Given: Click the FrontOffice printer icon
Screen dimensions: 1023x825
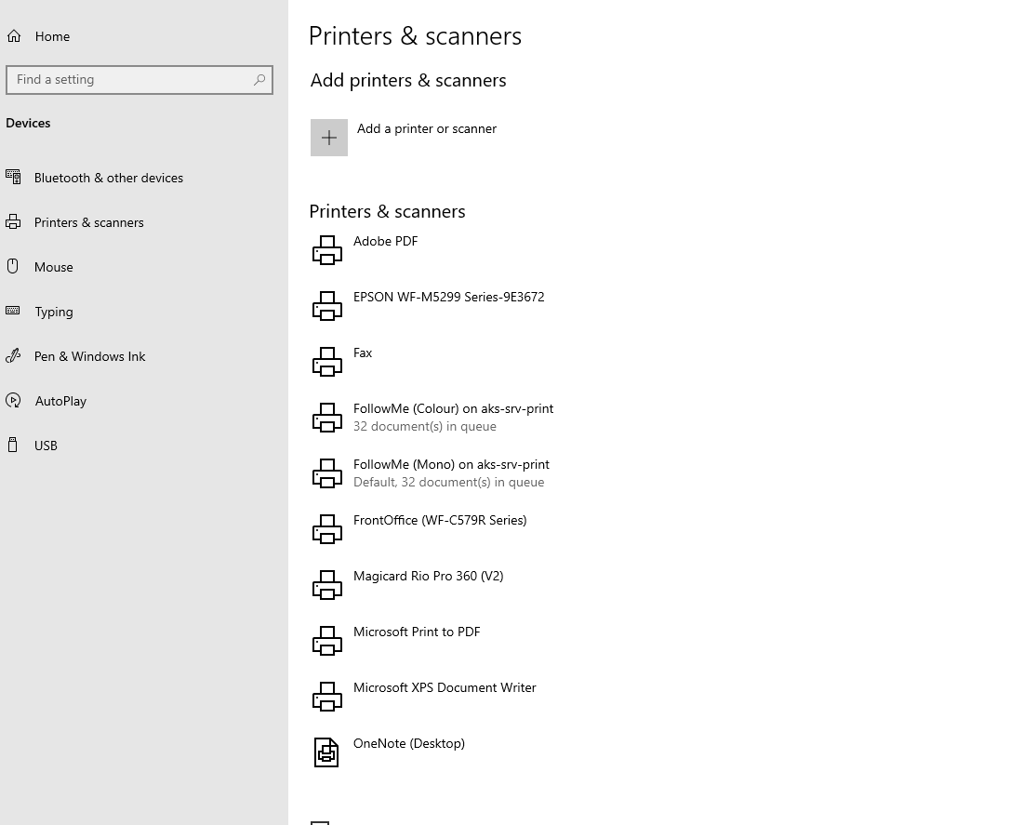Looking at the screenshot, I should 326,529.
